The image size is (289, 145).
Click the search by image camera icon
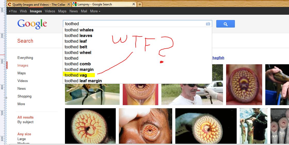pos(208,24)
